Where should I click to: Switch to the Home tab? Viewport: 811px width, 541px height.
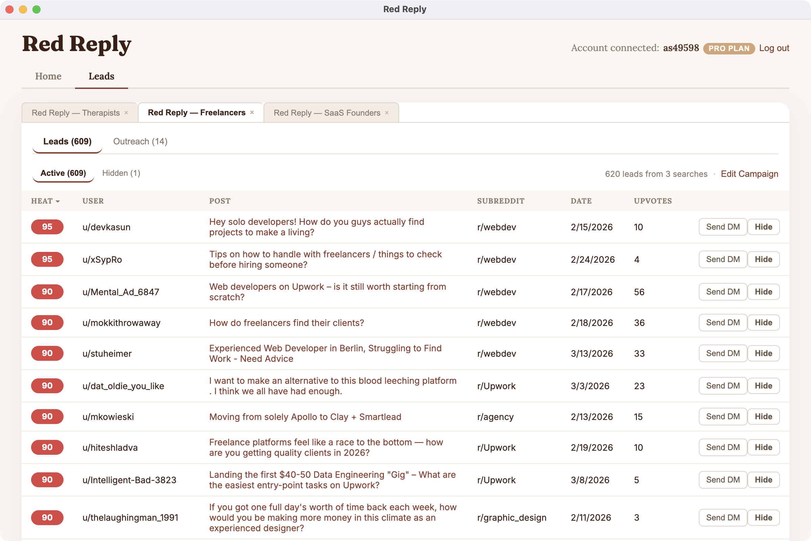point(48,76)
